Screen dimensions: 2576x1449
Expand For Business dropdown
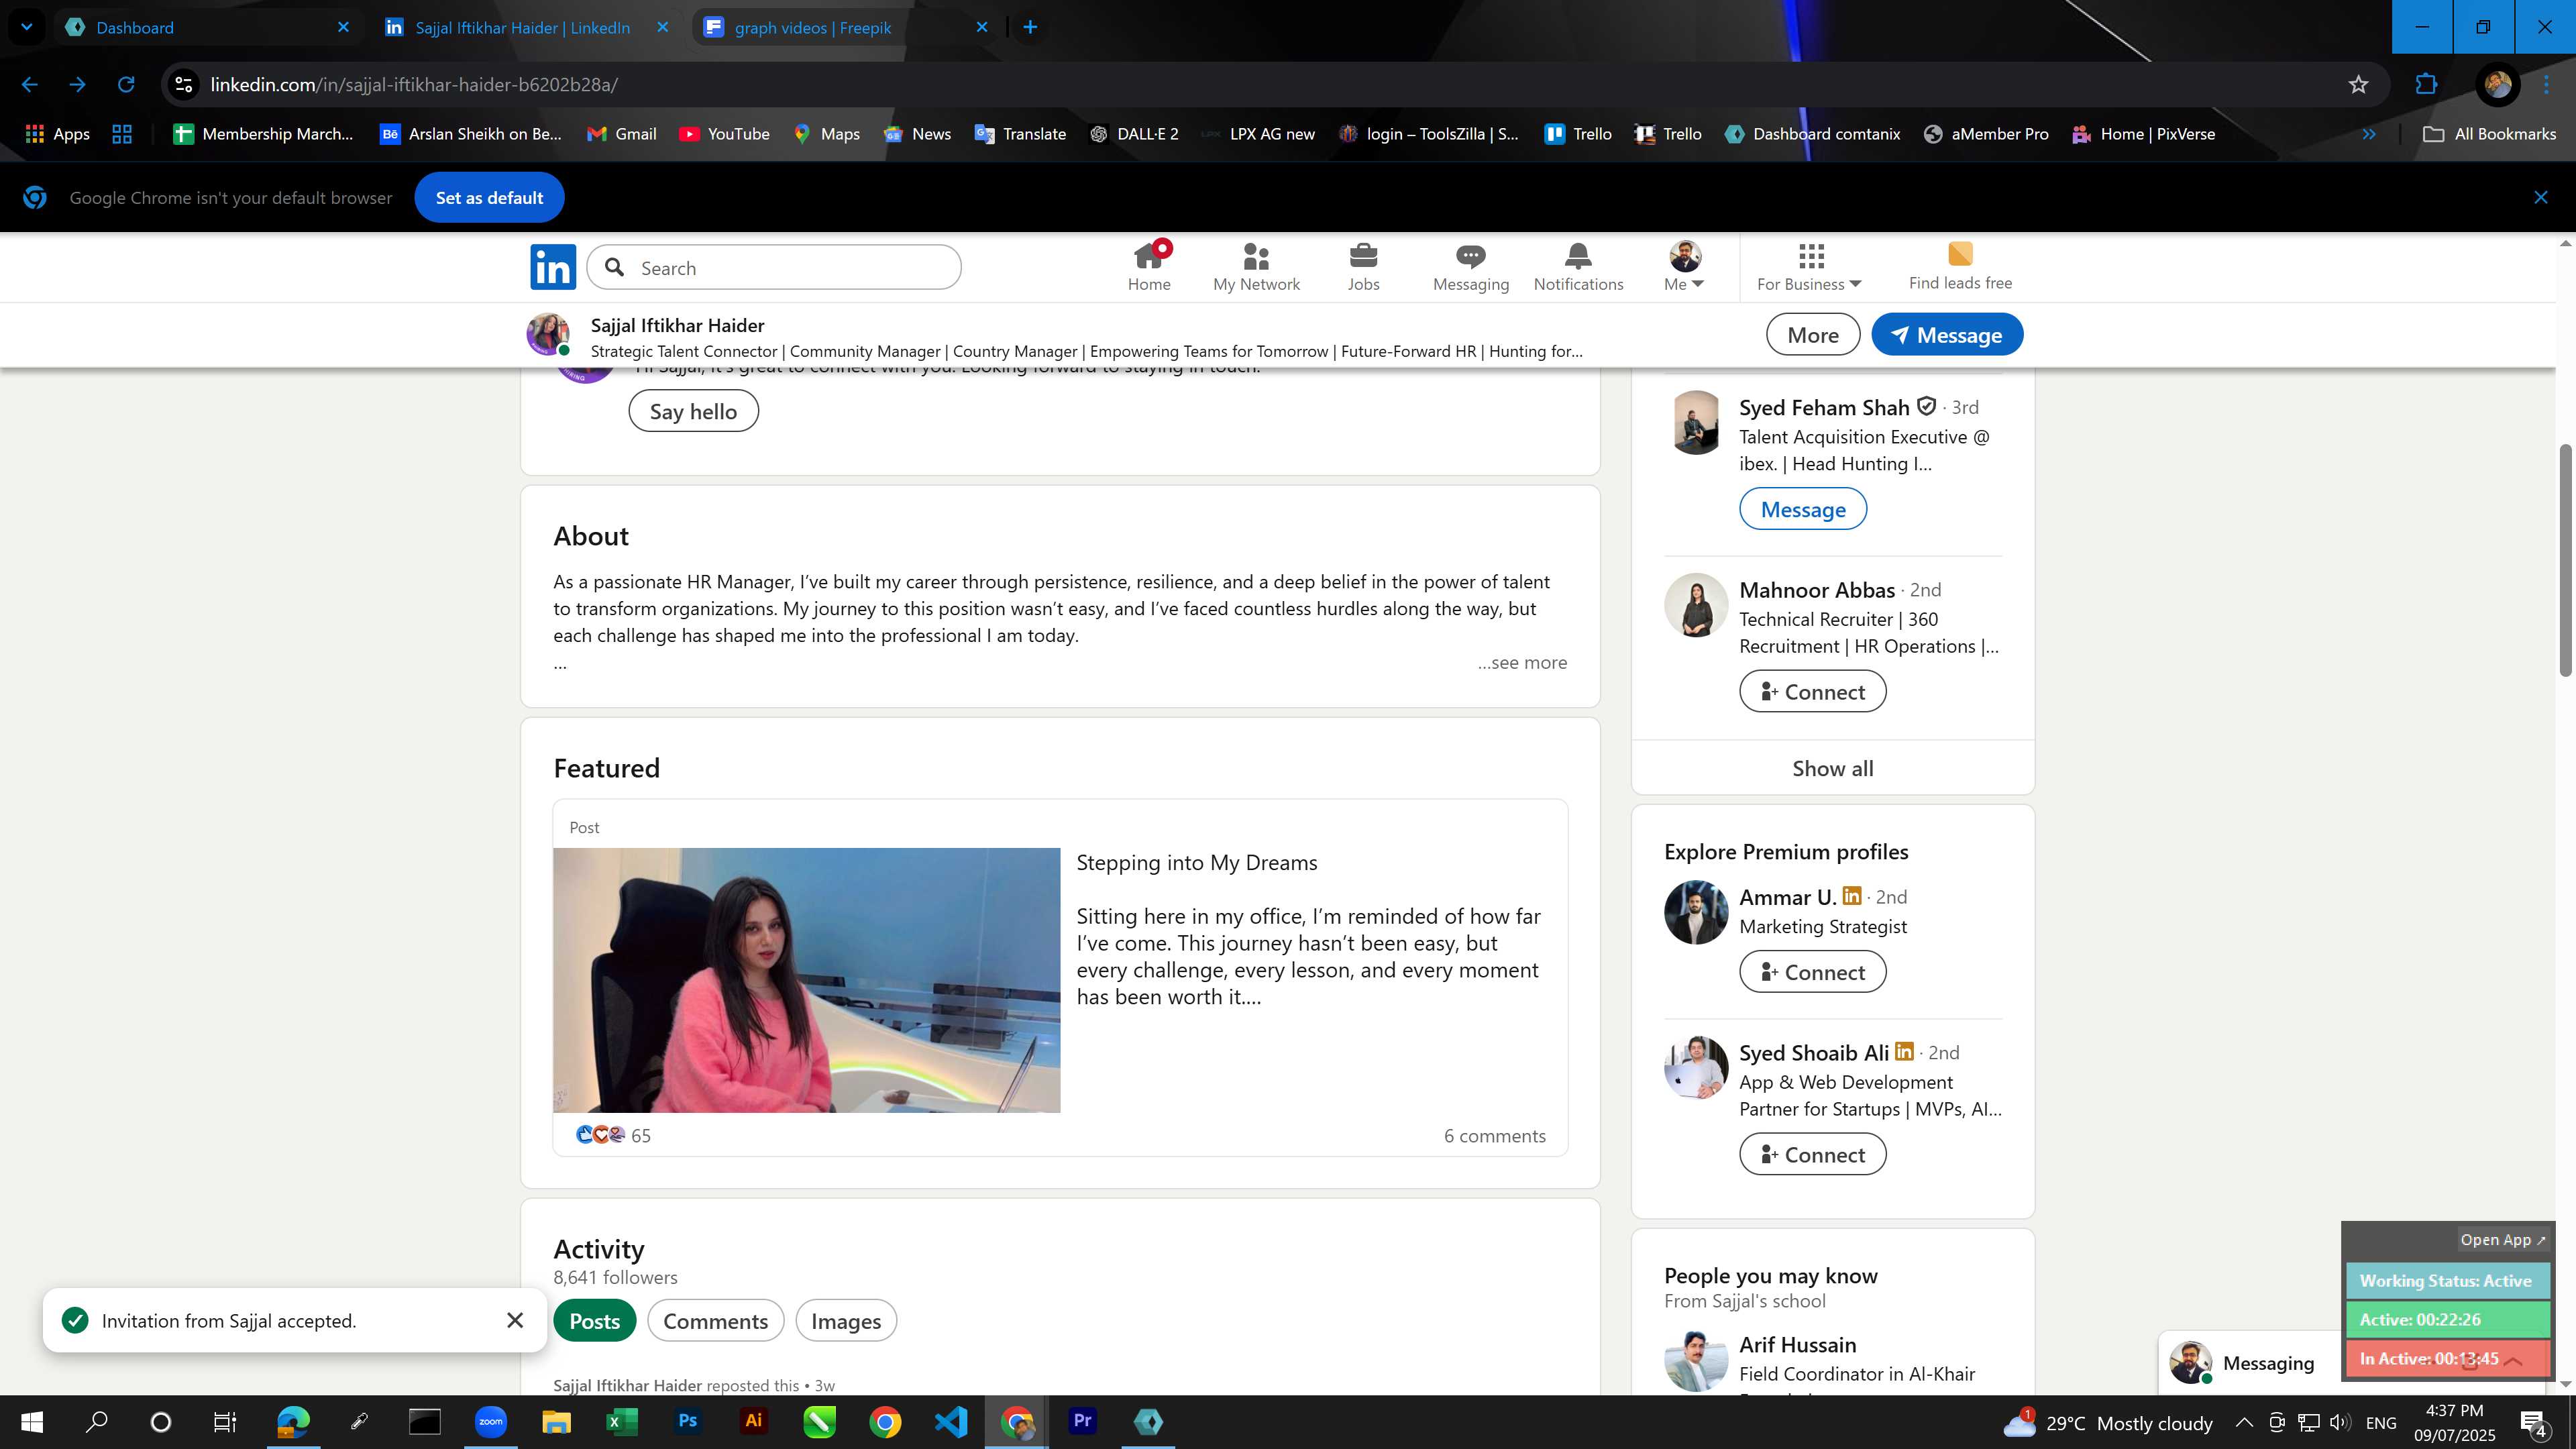click(1809, 267)
